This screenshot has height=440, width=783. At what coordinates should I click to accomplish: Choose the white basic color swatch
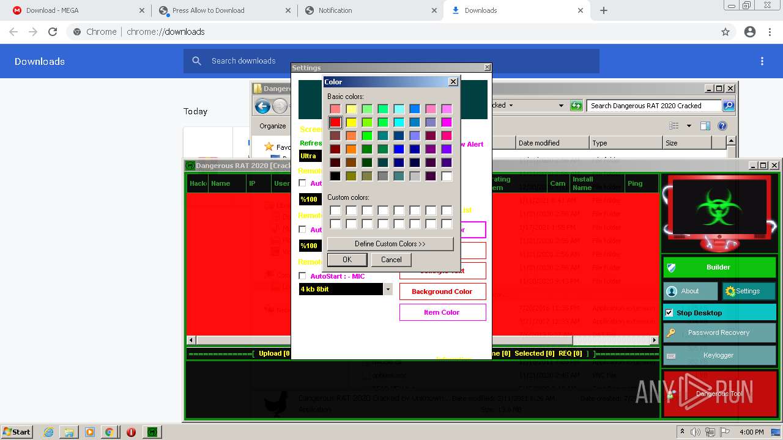[x=447, y=176]
